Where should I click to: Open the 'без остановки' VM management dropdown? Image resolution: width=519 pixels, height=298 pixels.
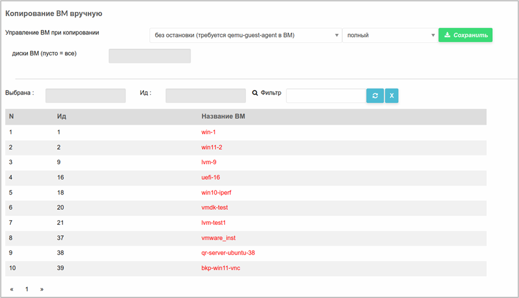coord(246,35)
